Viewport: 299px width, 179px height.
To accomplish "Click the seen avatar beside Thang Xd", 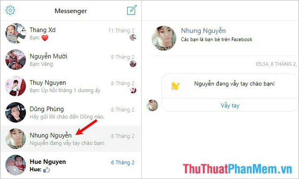I will point(133,37).
